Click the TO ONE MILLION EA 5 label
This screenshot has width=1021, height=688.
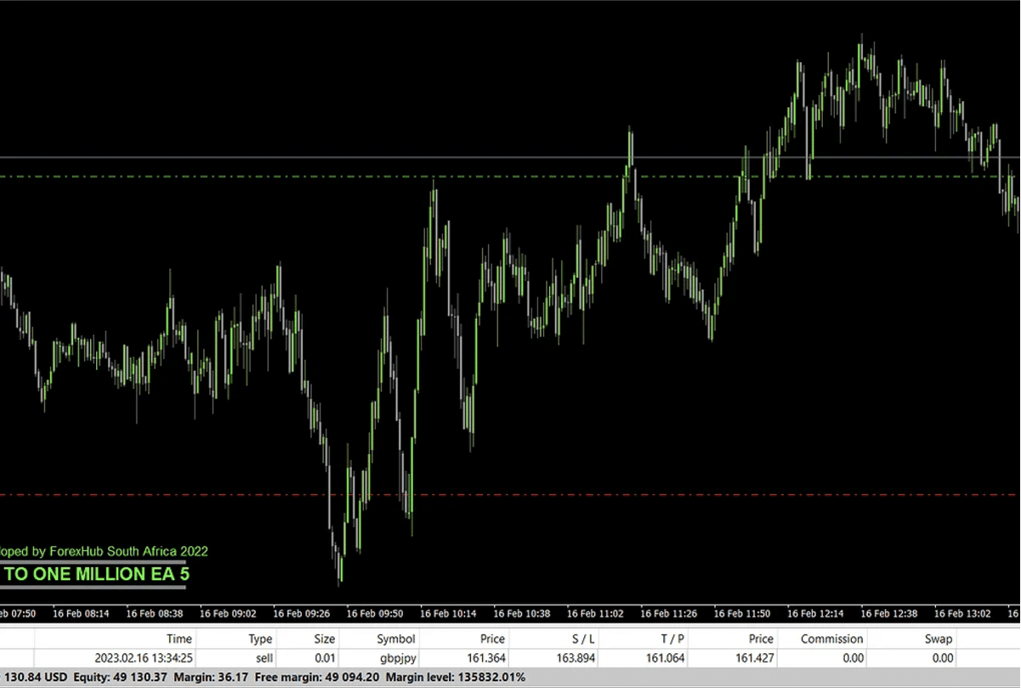click(x=96, y=574)
